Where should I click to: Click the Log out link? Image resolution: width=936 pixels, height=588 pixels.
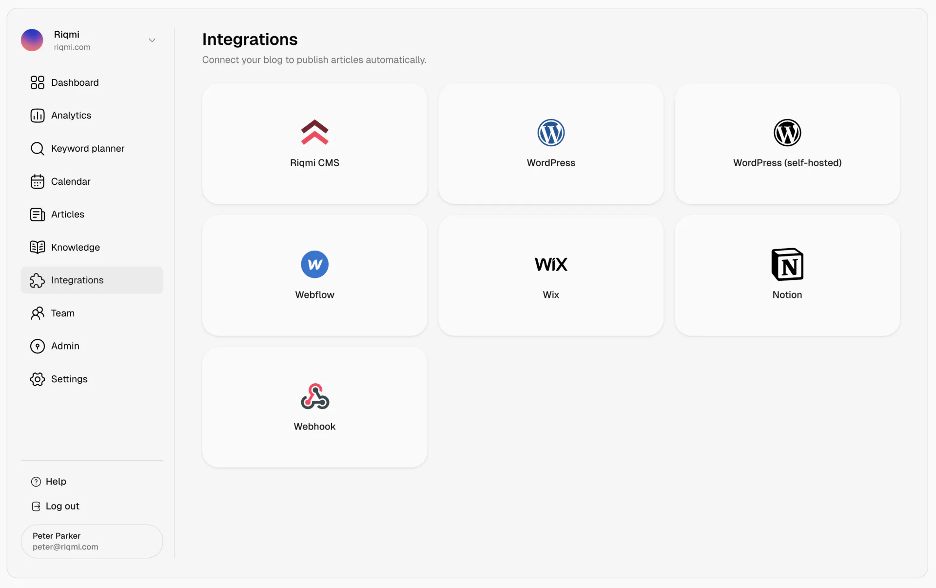point(62,507)
